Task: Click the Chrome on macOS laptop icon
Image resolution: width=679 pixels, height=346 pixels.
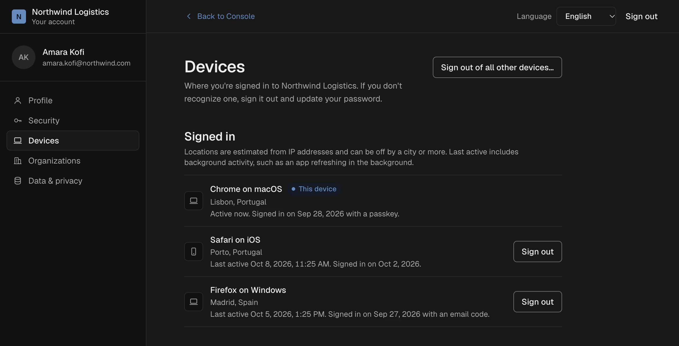Action: tap(194, 201)
